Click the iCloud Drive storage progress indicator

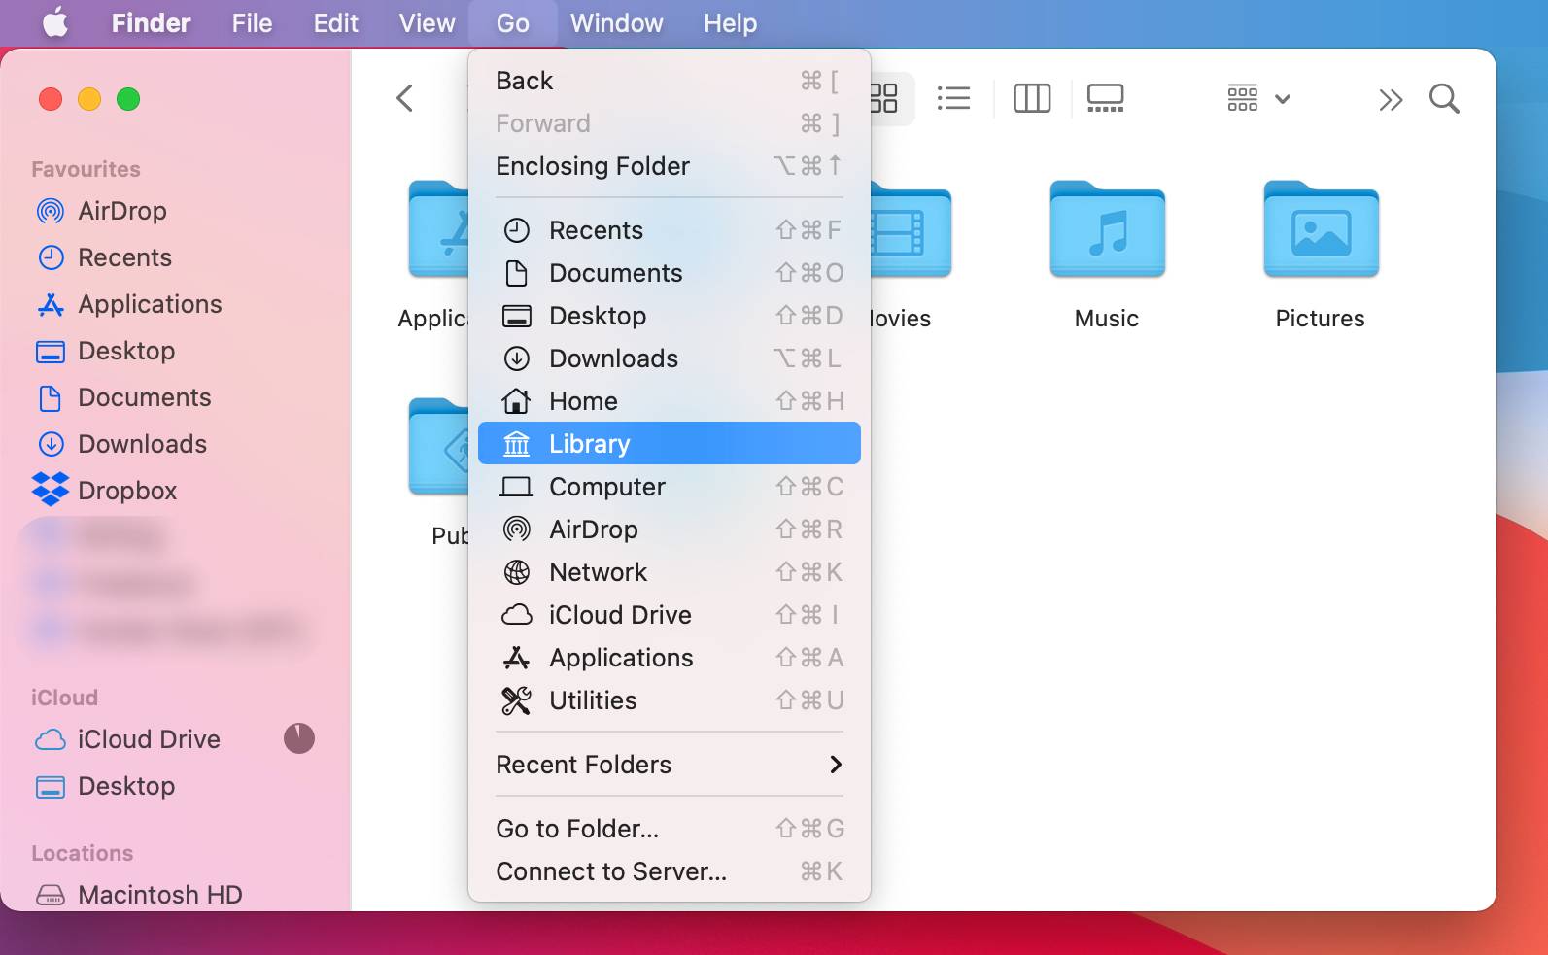point(298,739)
